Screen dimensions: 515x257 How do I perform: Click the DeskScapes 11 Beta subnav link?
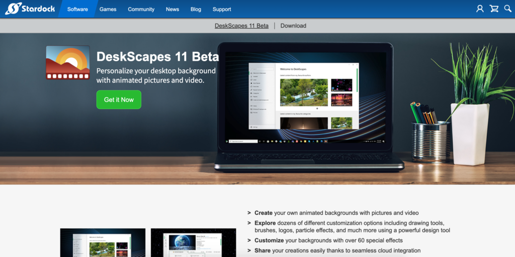click(241, 26)
